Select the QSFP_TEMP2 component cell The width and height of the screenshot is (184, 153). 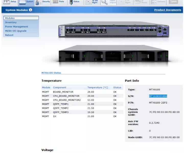point(61,108)
